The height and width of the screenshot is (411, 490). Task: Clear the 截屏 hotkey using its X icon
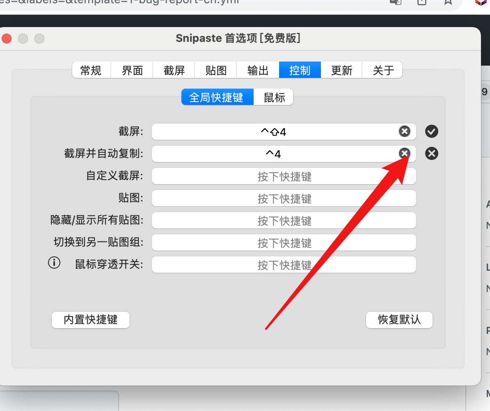(x=405, y=131)
